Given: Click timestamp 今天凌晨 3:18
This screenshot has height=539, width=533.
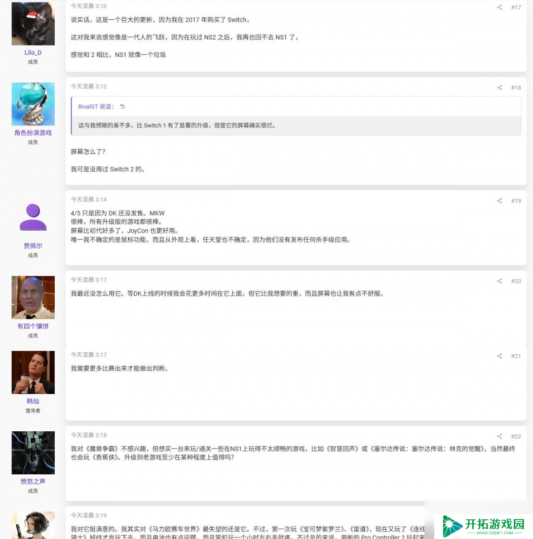Looking at the screenshot, I should 89,435.
